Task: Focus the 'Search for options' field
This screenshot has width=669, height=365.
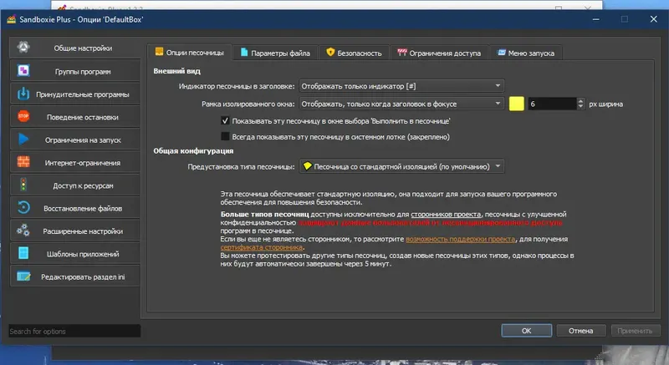Action: 74,331
